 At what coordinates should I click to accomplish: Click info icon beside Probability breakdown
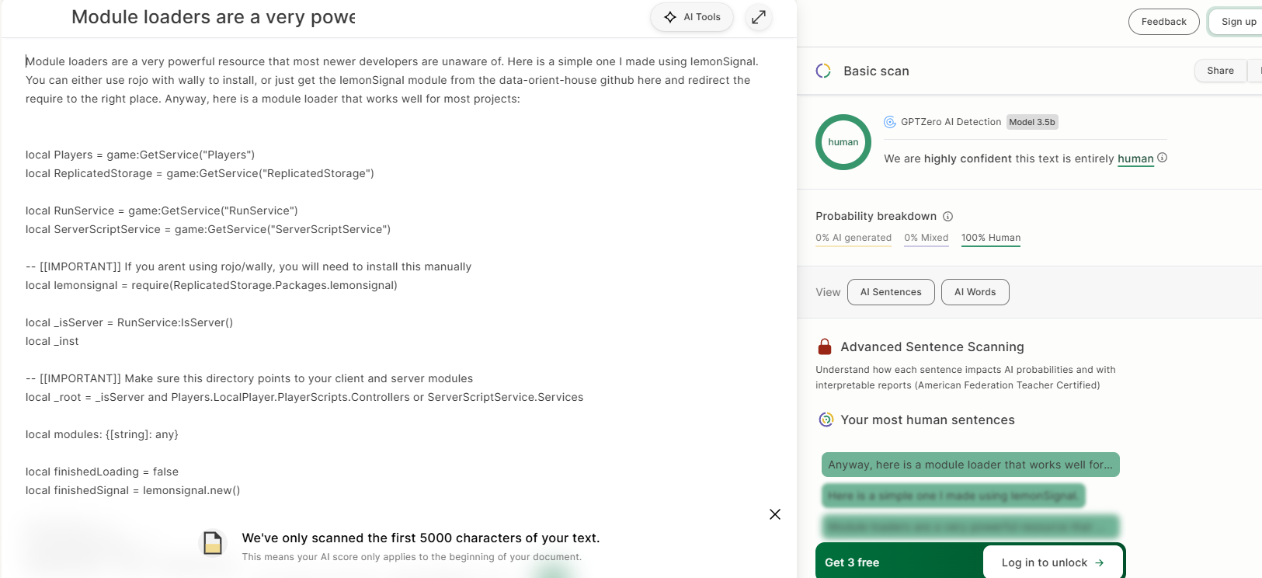pyautogui.click(x=947, y=217)
